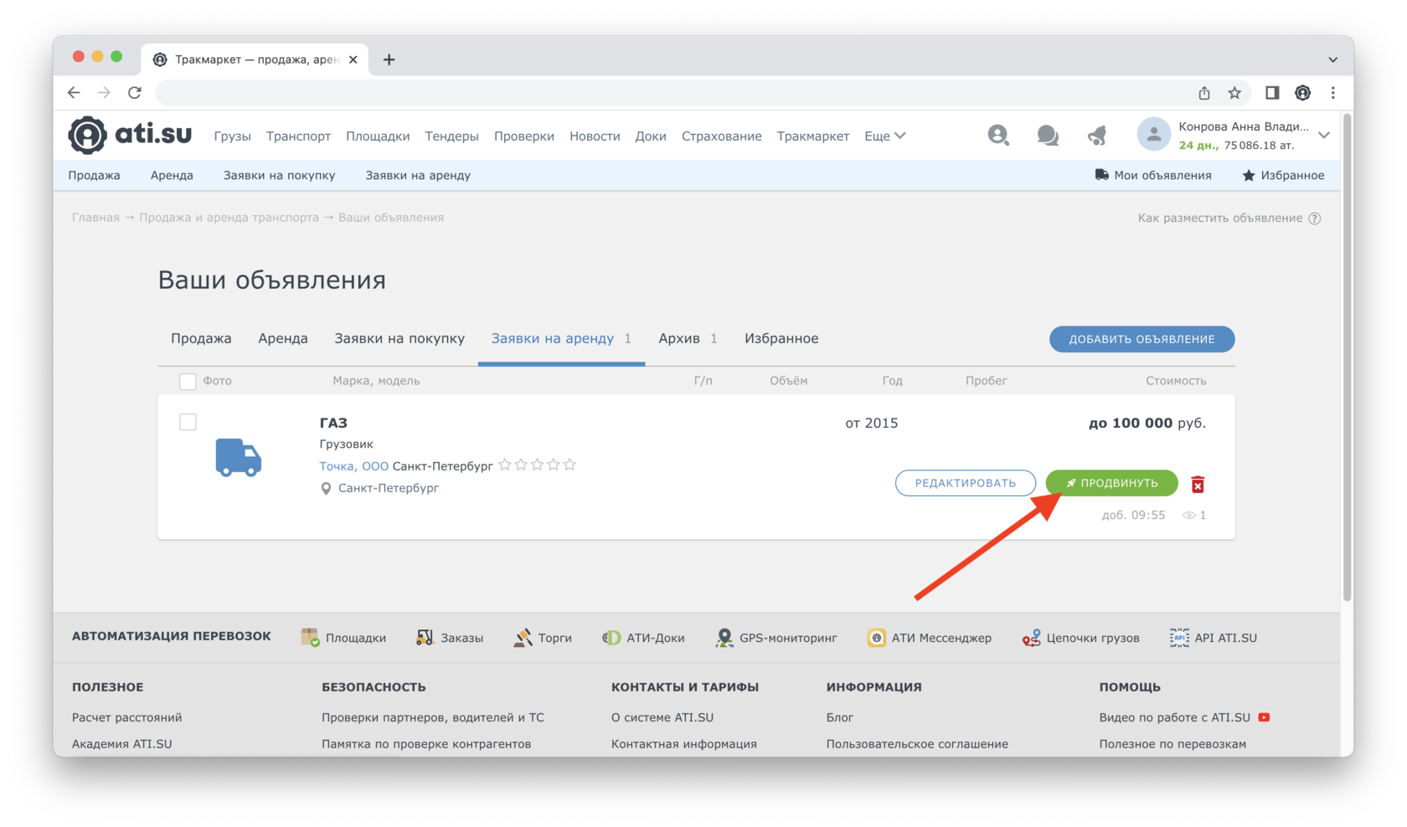Open Расчет расстояний footer link

coord(126,717)
